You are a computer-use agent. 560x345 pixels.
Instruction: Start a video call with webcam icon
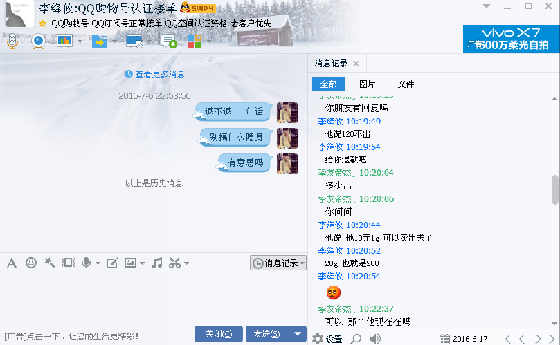(38, 41)
